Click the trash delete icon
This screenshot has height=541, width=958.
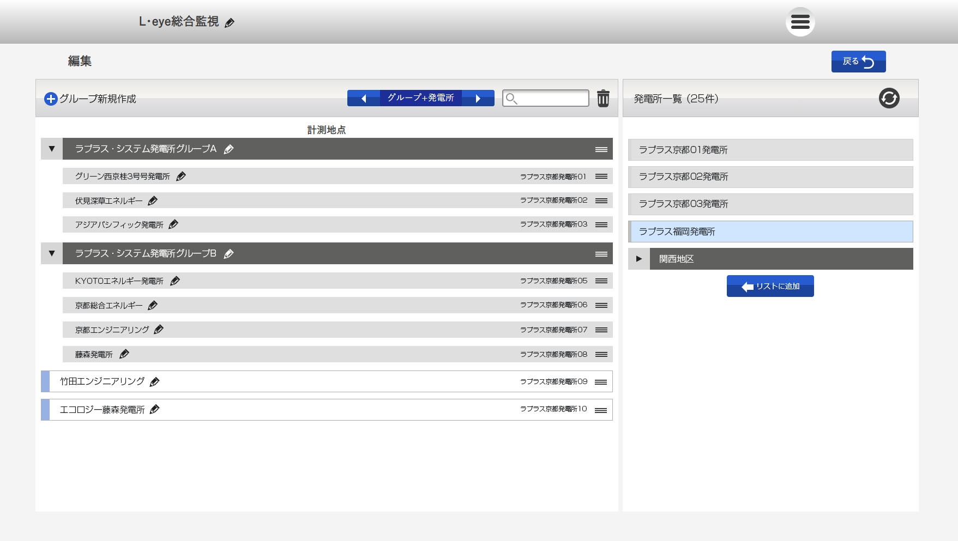(x=602, y=99)
